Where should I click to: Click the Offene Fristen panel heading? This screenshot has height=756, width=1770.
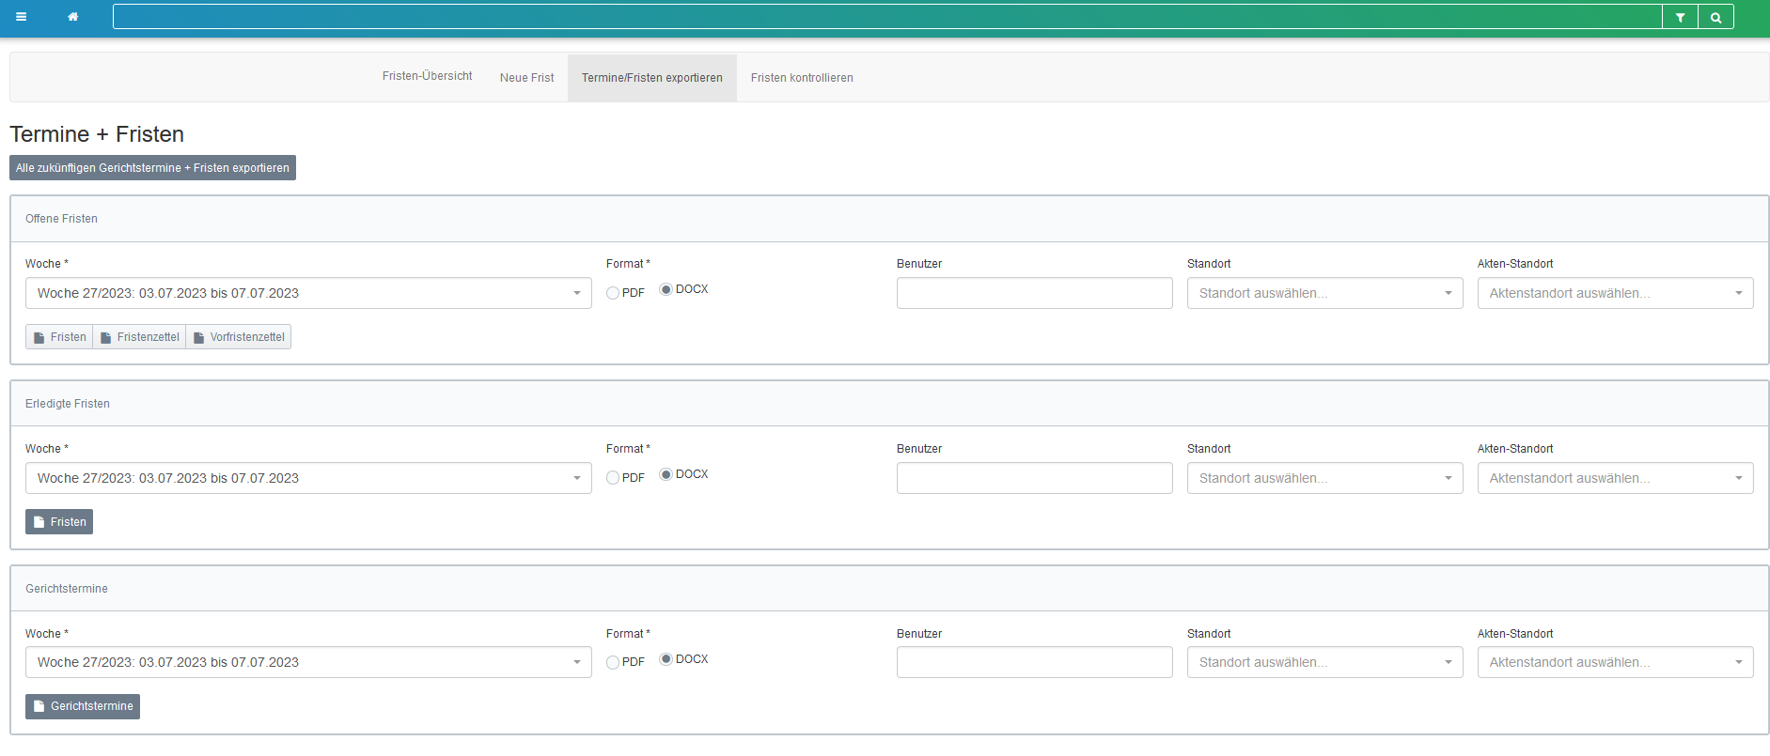pos(61,219)
